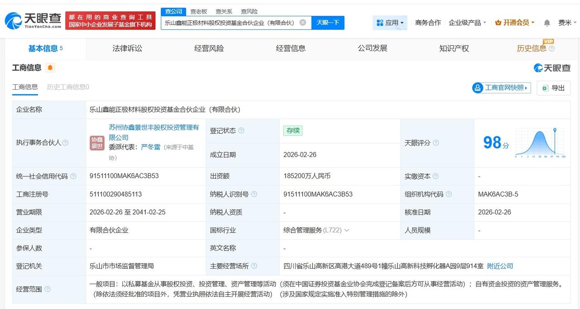Switch to 经营风险 tab
This screenshot has width=580, height=309.
pos(209,48)
